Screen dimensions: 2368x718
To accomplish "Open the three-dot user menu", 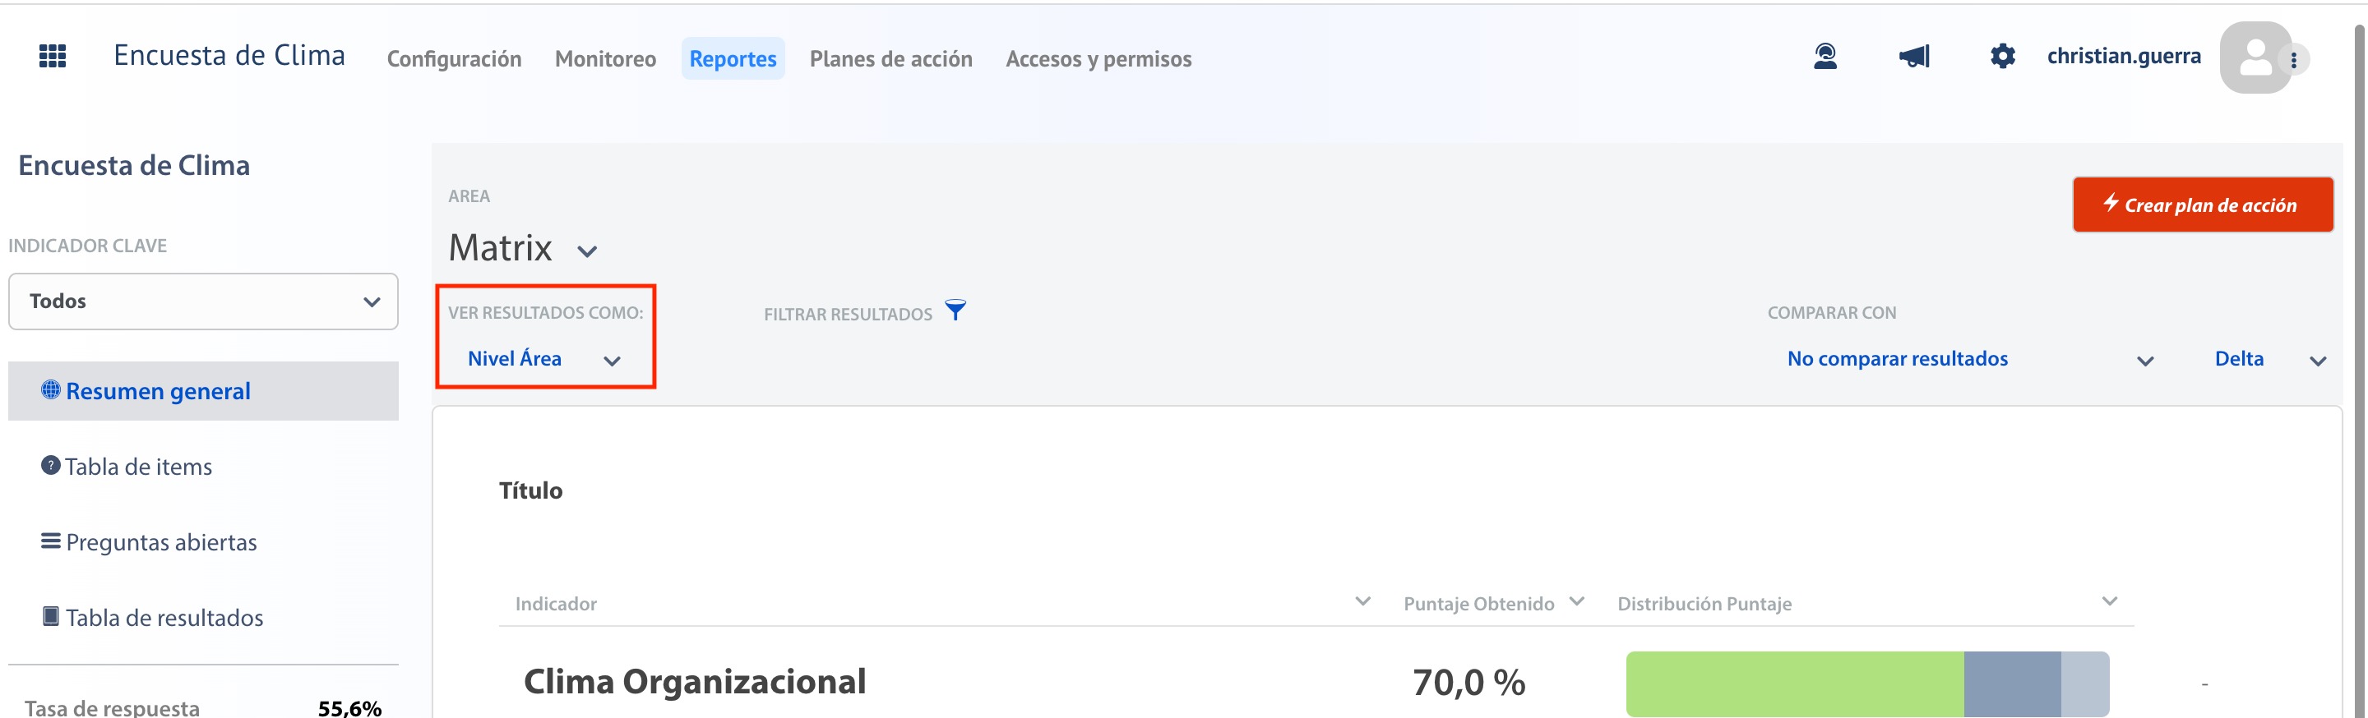I will [2293, 60].
